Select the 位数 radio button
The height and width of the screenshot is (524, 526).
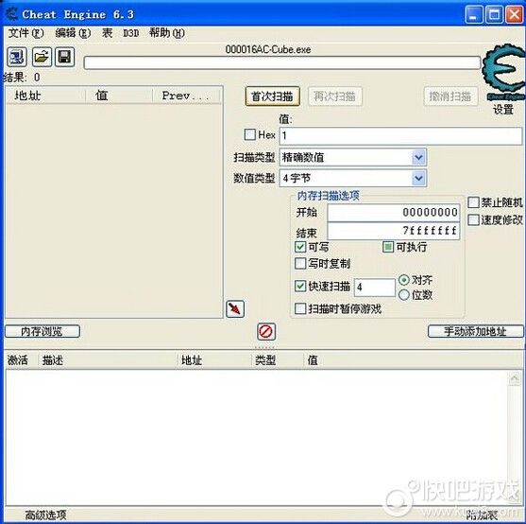[x=404, y=294]
